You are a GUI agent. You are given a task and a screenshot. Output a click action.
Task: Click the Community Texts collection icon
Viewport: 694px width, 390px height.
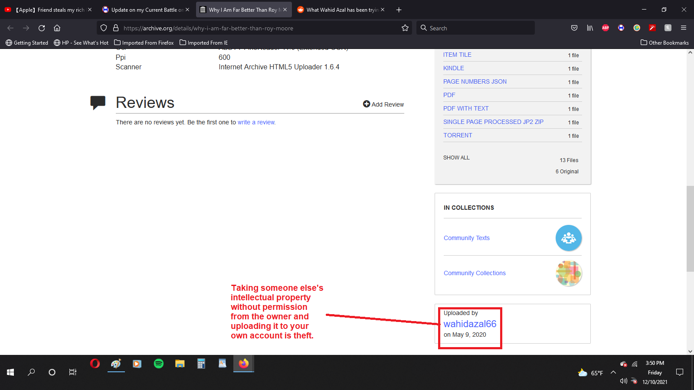pyautogui.click(x=568, y=238)
